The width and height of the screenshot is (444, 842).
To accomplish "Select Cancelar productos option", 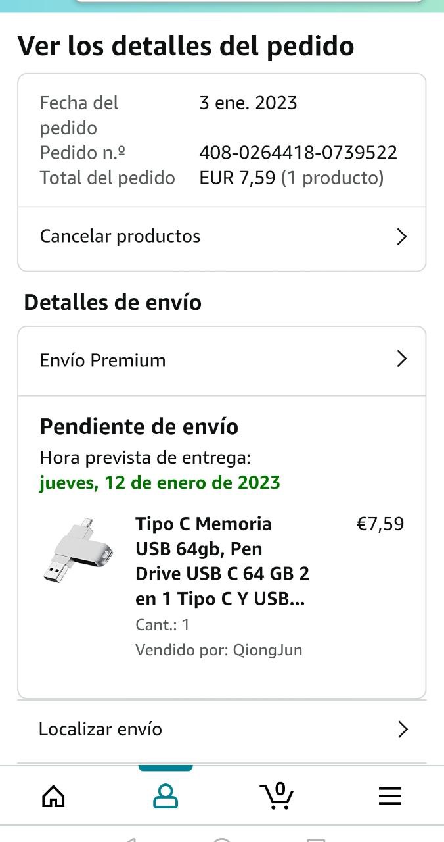I will [x=120, y=236].
